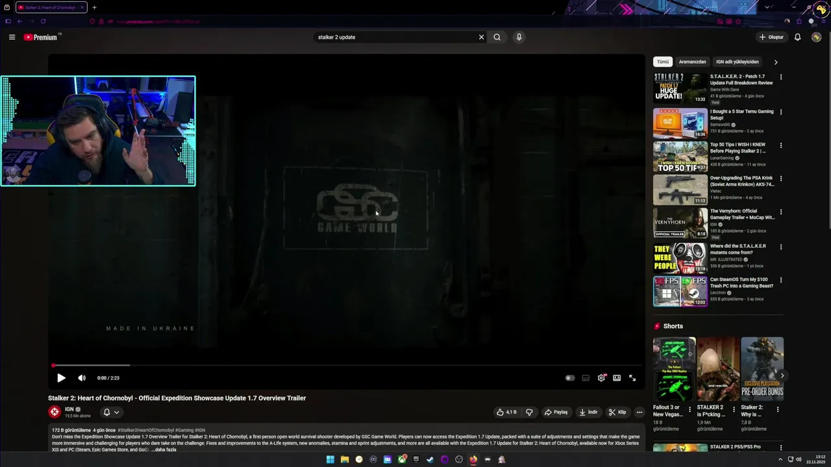Open more actions ellipsis under video
Screen dimensions: 831x467
click(x=639, y=412)
